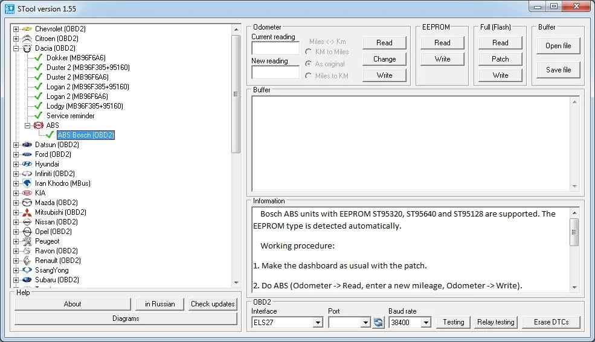
Task: Click the About button
Action: 72,304
